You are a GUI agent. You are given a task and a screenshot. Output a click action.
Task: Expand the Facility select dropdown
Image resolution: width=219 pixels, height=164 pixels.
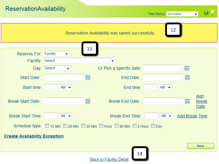(x=79, y=61)
